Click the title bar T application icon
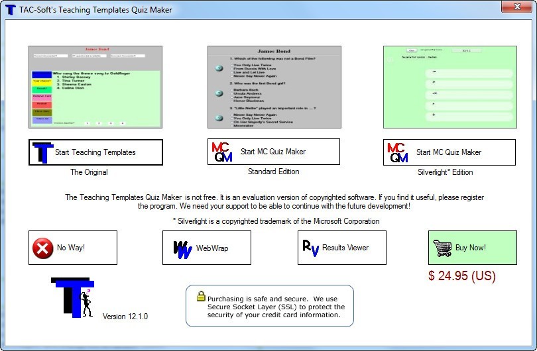Image resolution: width=537 pixels, height=351 pixels. point(11,9)
